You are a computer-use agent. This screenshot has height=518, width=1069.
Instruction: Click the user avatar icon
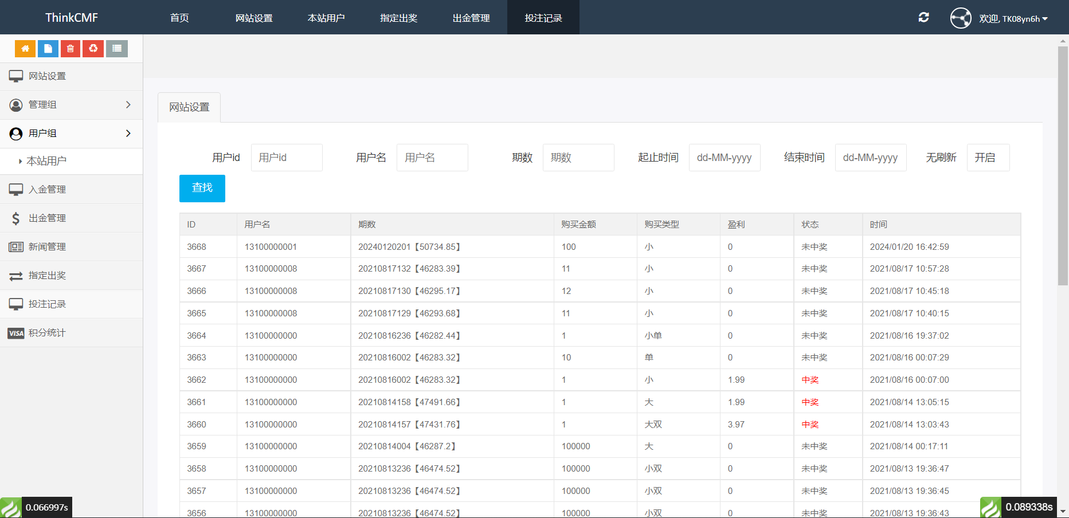click(x=961, y=18)
